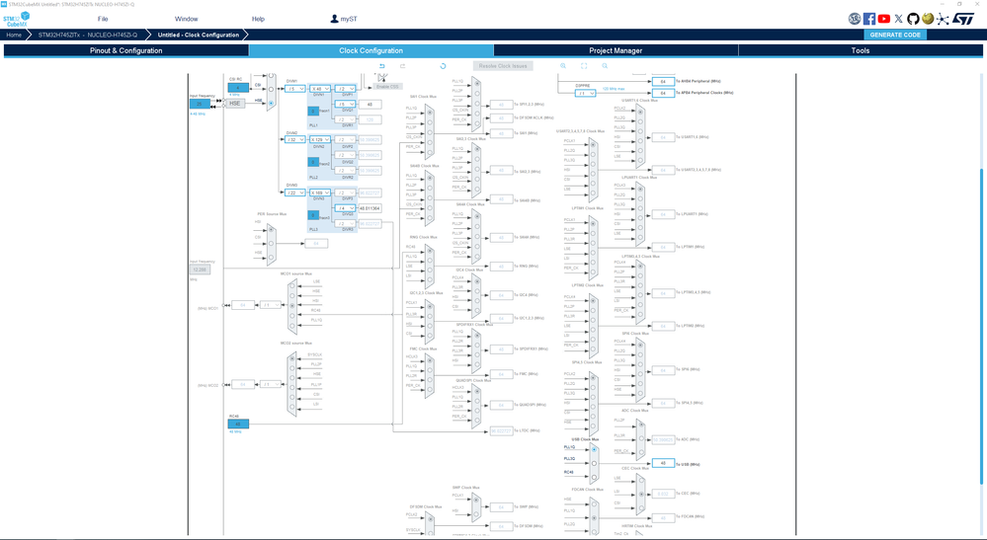
Task: Open the MCO1 /1 prescaler dropdown
Action: click(x=271, y=305)
